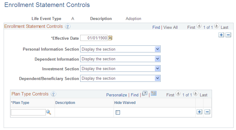Click Find in Plan Type Controls header

pos(135,95)
